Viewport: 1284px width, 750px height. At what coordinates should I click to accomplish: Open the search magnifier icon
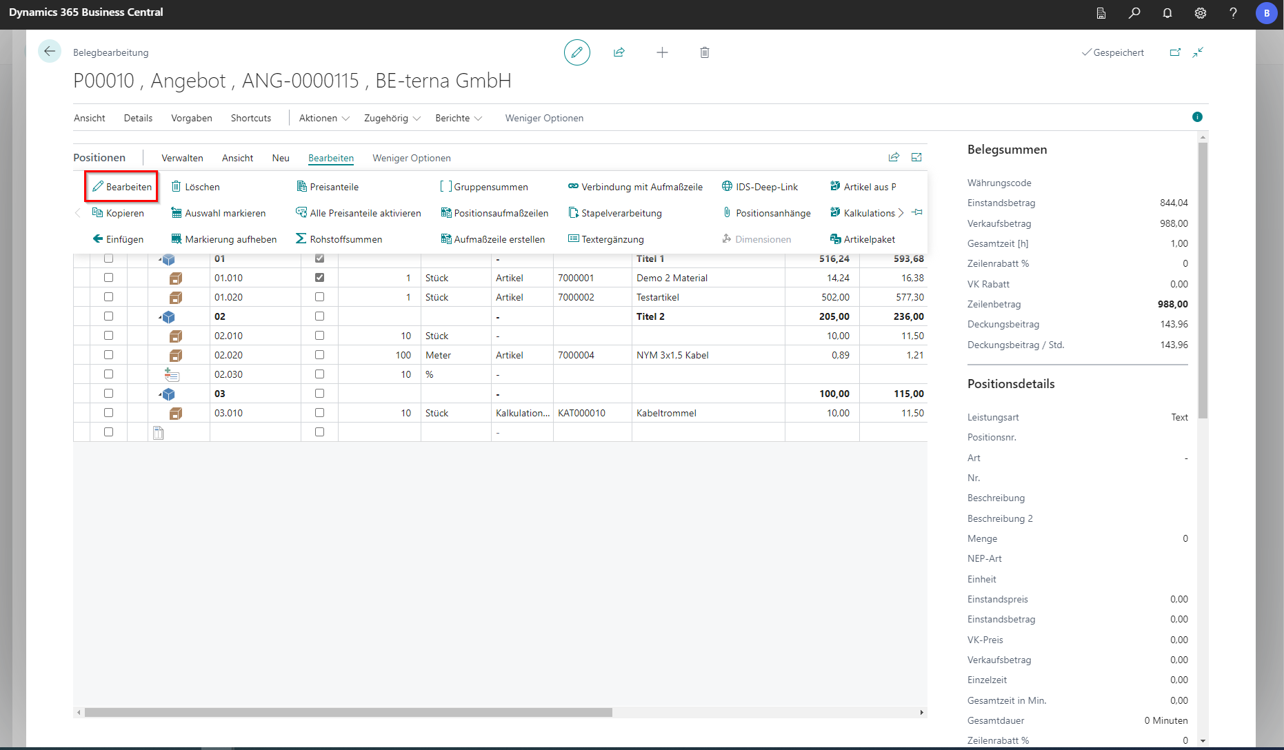pyautogui.click(x=1134, y=13)
